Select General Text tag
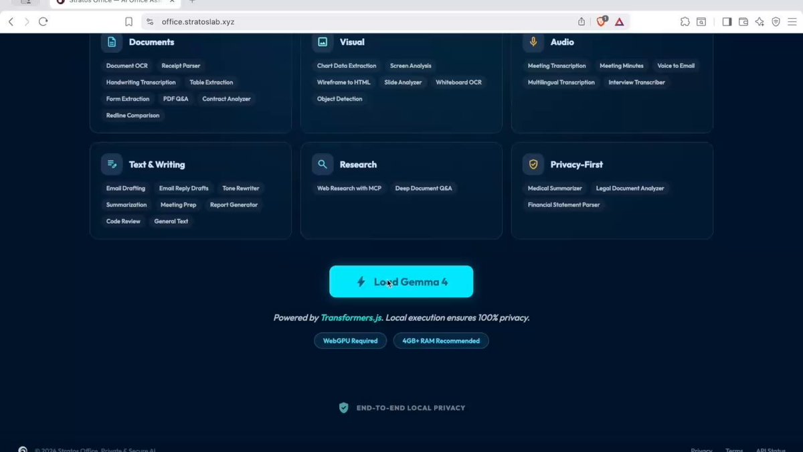This screenshot has height=452, width=803. 171,221
